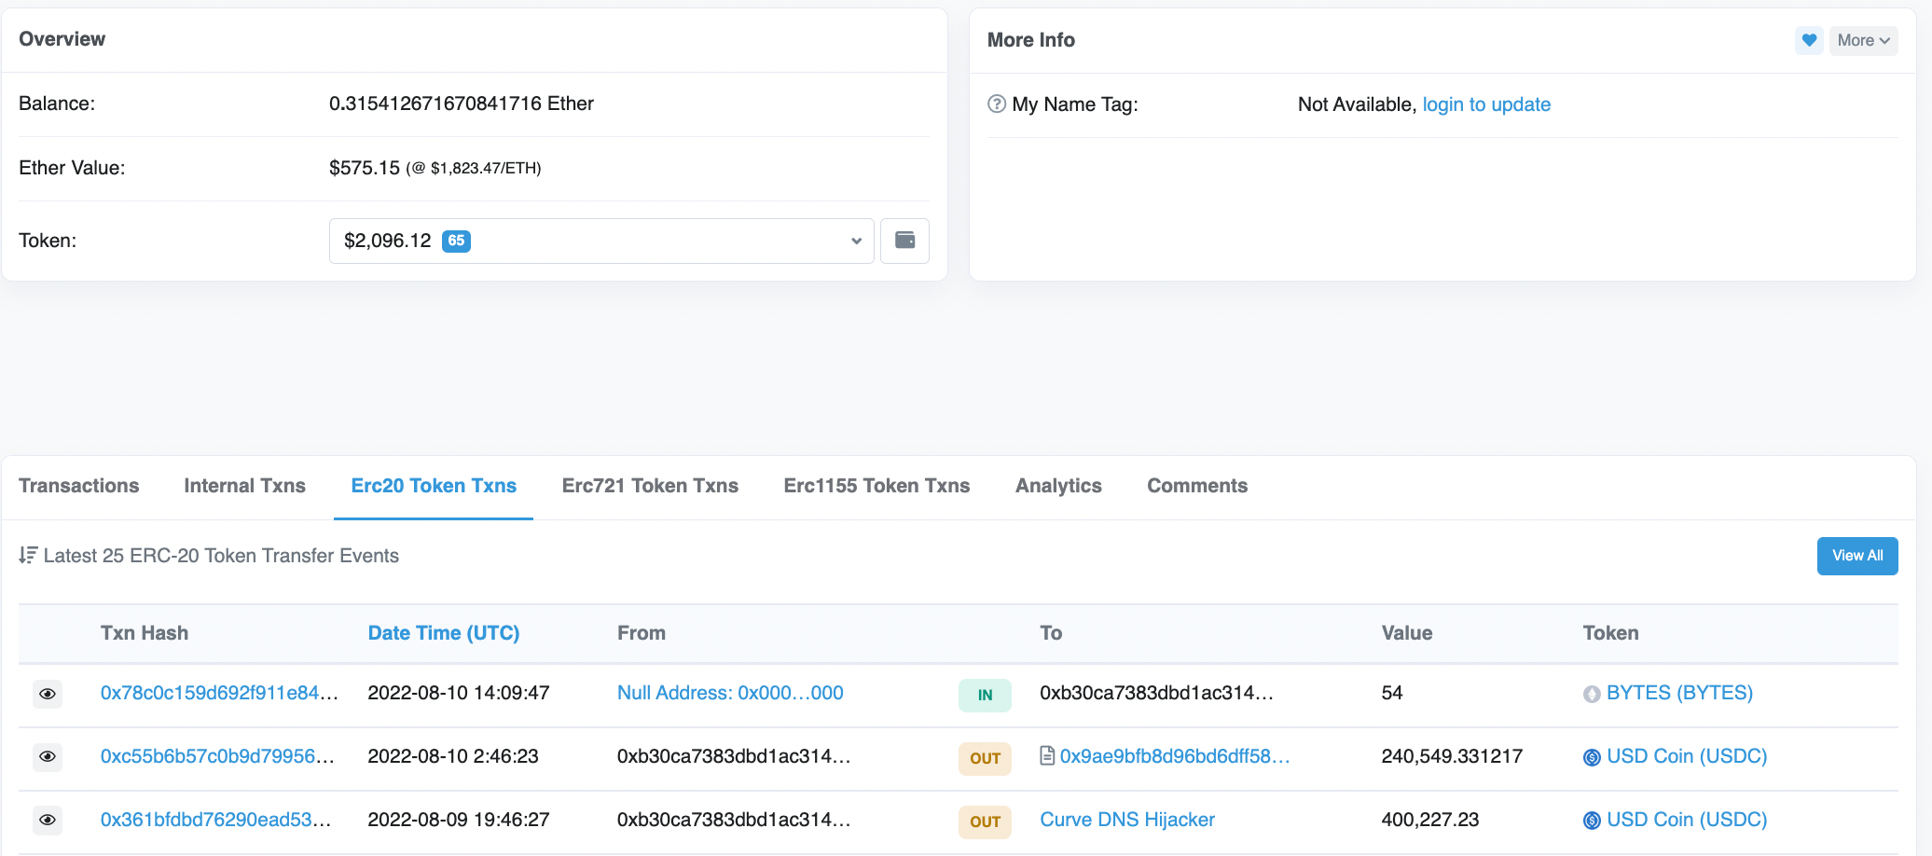The height and width of the screenshot is (856, 1932).
Task: Click the To address in the BYTES row
Action: click(1156, 693)
